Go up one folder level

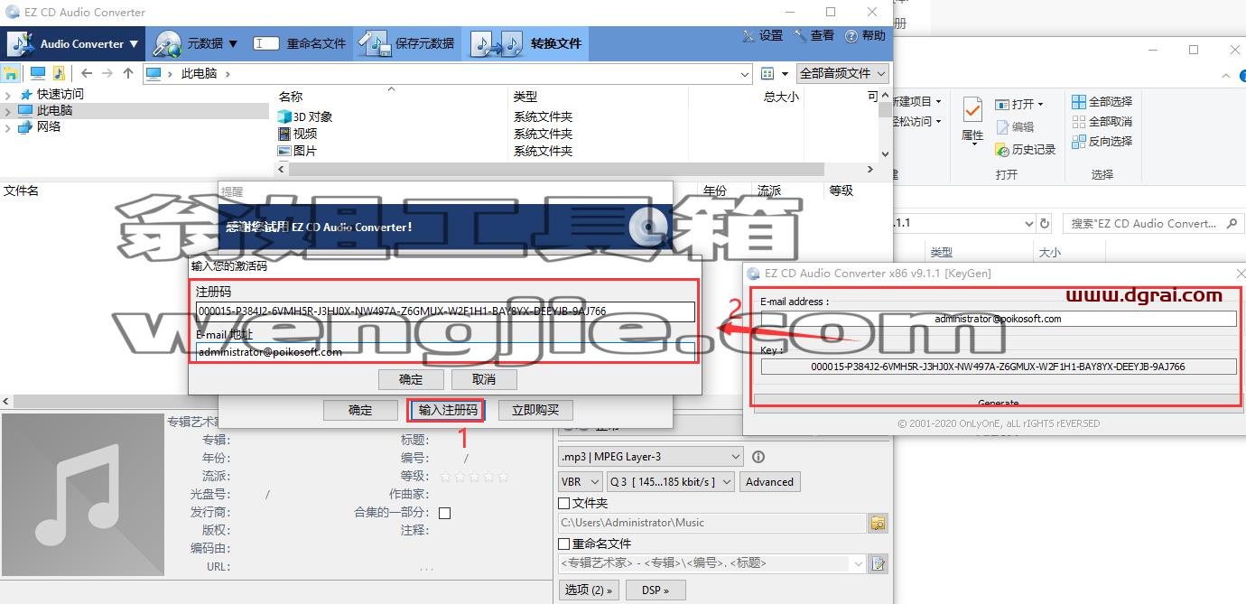click(x=128, y=73)
